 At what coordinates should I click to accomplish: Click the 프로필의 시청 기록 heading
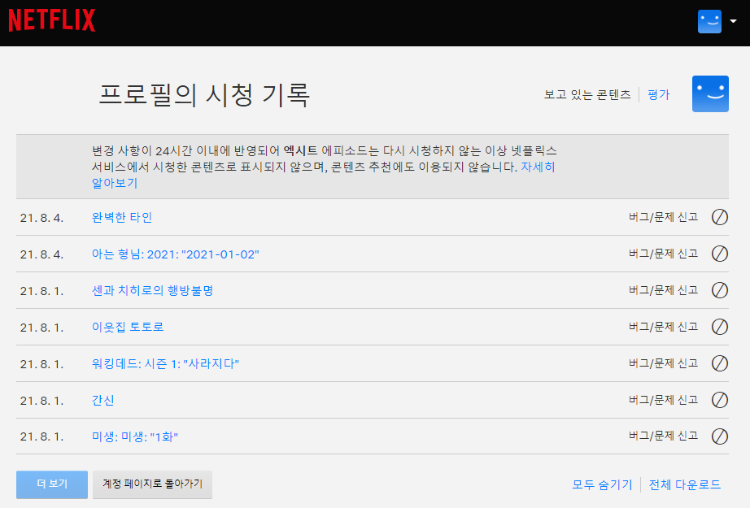click(204, 94)
